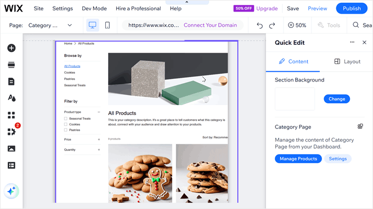Open the Sort by dropdown

pyautogui.click(x=215, y=137)
